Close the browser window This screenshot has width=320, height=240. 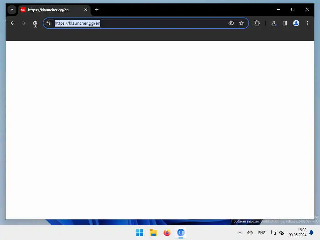[307, 10]
